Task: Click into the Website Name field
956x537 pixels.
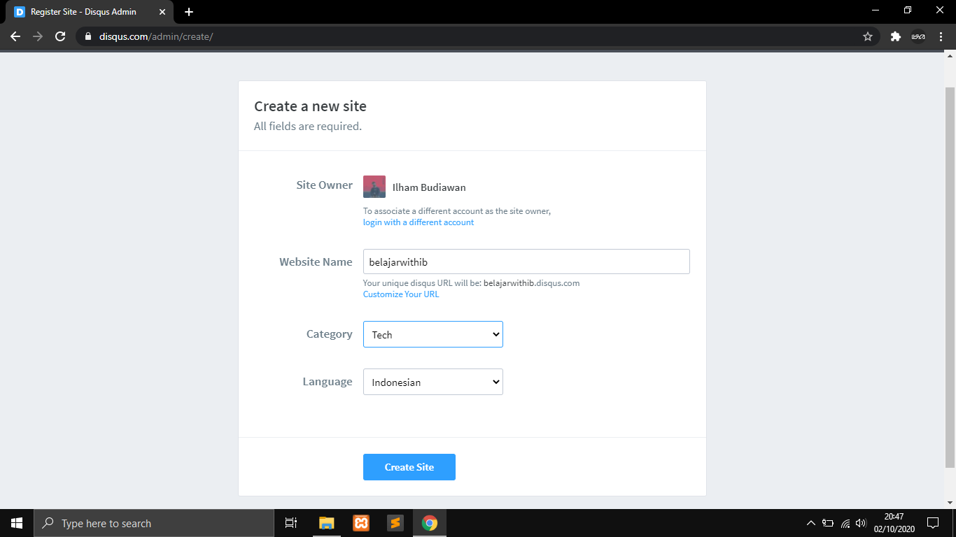Action: pos(526,262)
